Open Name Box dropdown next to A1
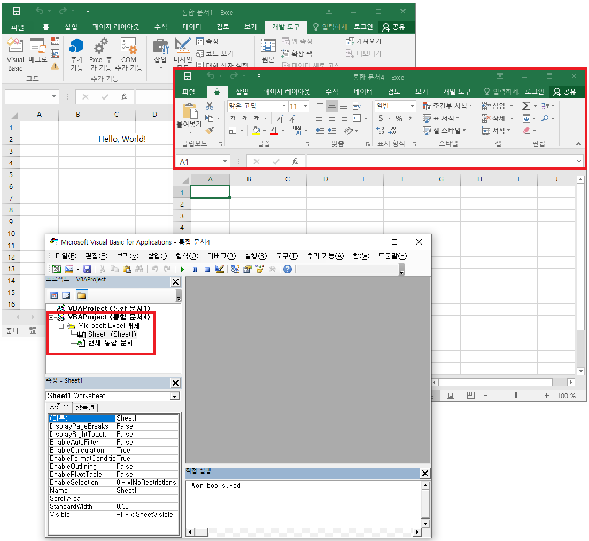The image size is (589, 541). (x=224, y=161)
